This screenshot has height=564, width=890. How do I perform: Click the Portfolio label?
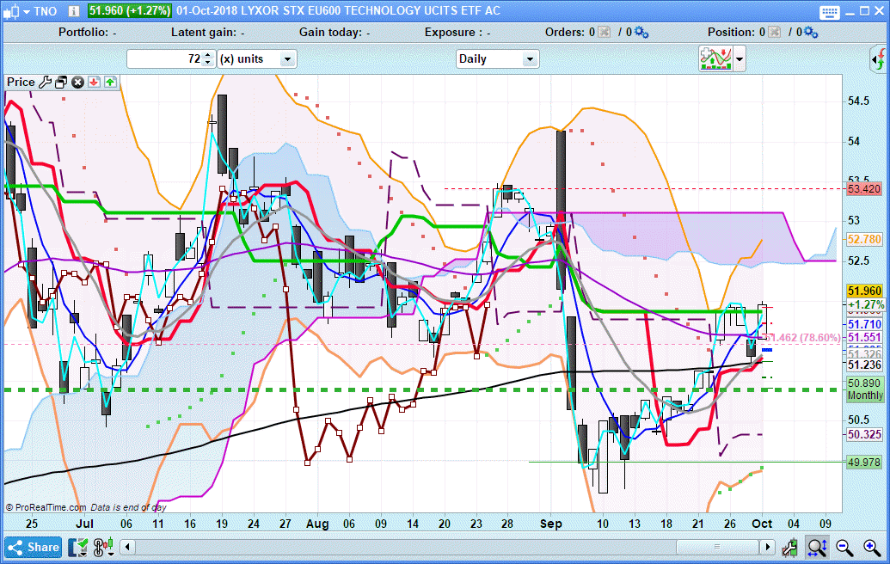pyautogui.click(x=88, y=33)
